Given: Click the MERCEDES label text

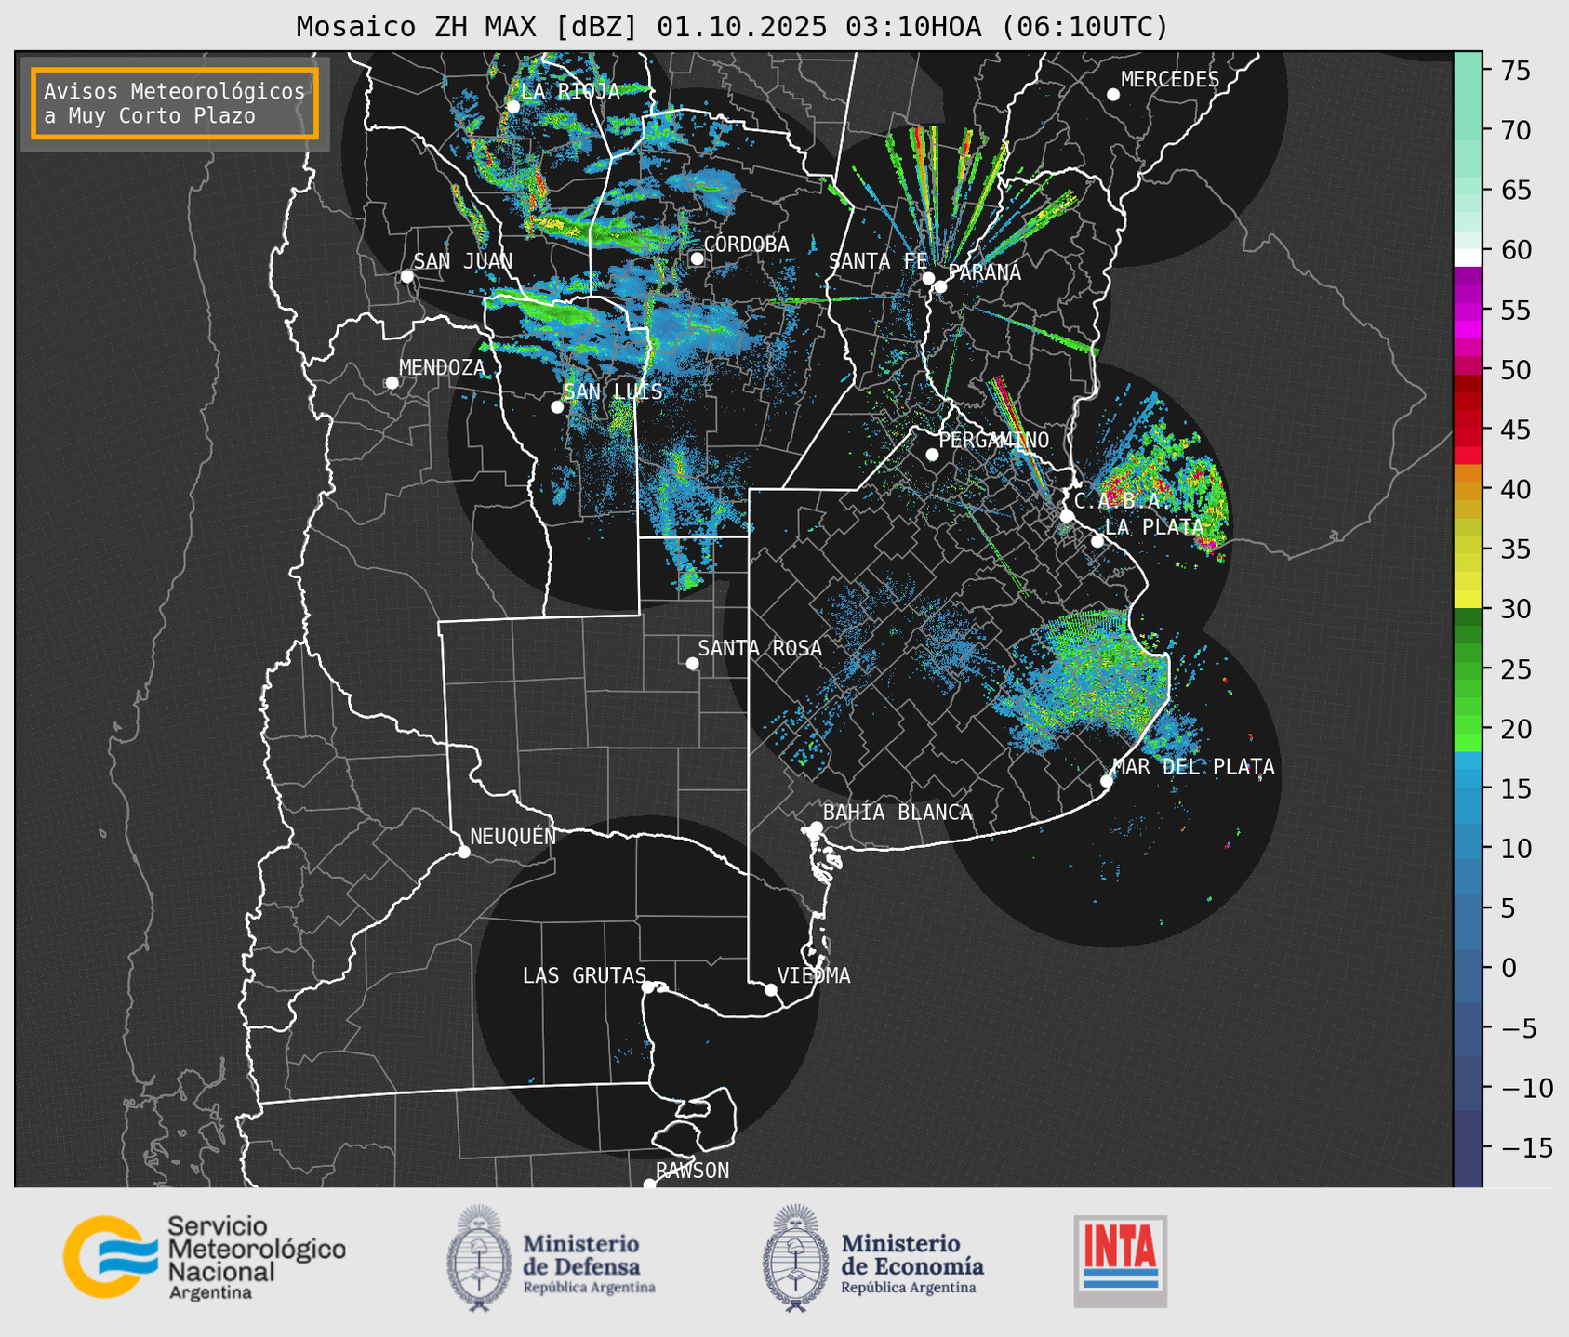Looking at the screenshot, I should coord(1170,80).
